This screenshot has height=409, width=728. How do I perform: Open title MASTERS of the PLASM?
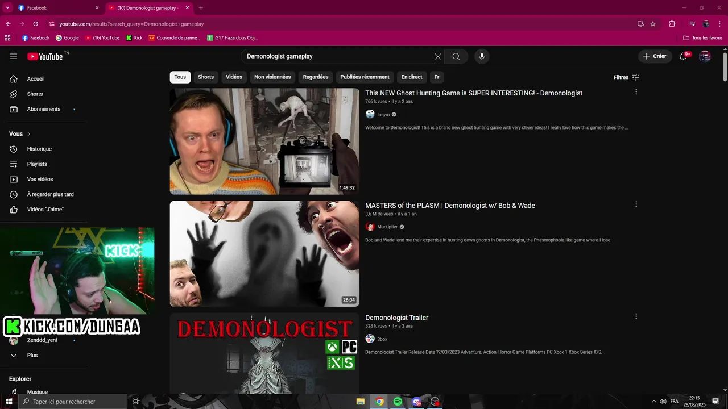[x=450, y=206]
